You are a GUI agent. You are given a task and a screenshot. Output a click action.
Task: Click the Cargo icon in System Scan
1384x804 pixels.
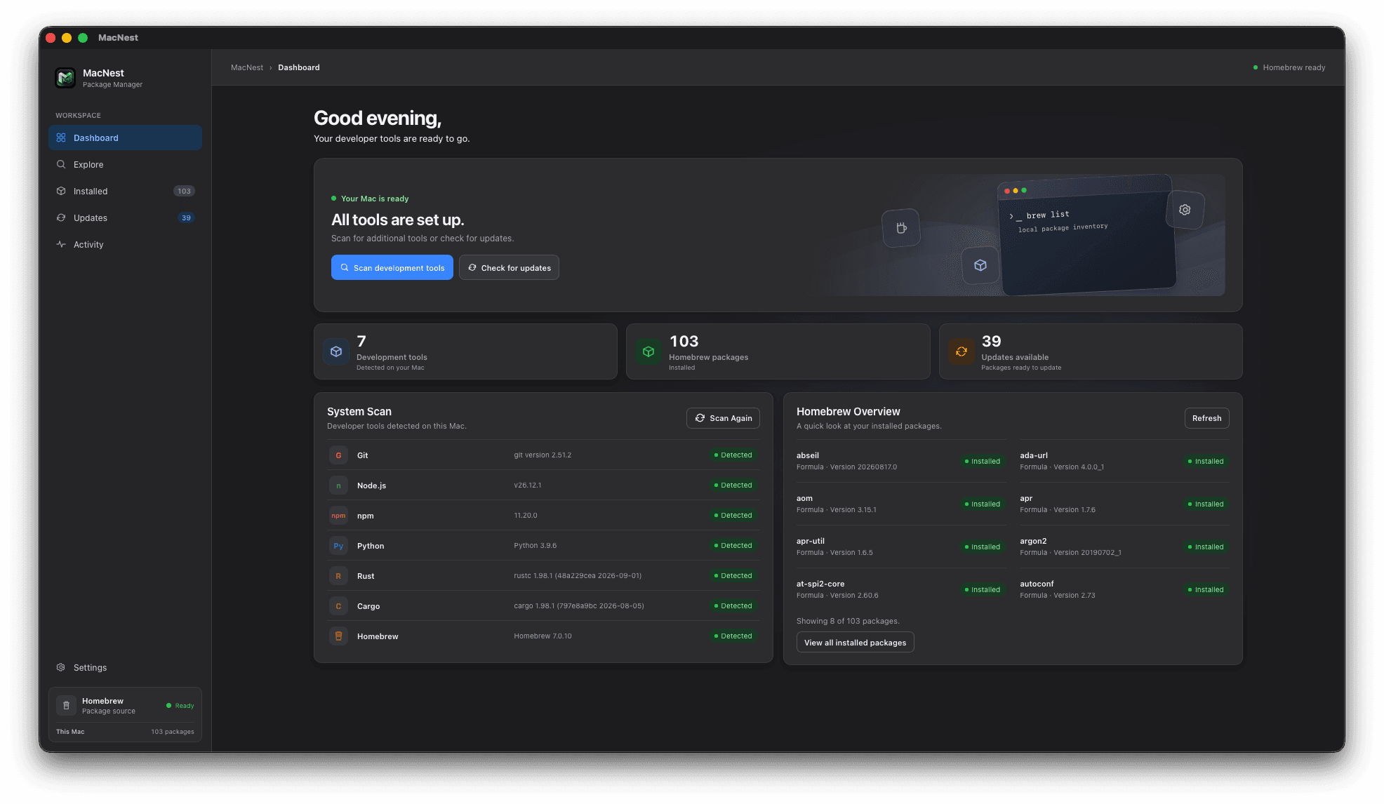338,606
